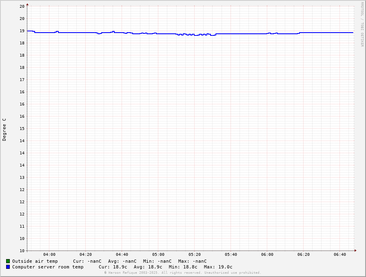The image size is (366, 277).
Task: Click the 'Cur: -nanC' outside air value
Action: click(x=87, y=261)
